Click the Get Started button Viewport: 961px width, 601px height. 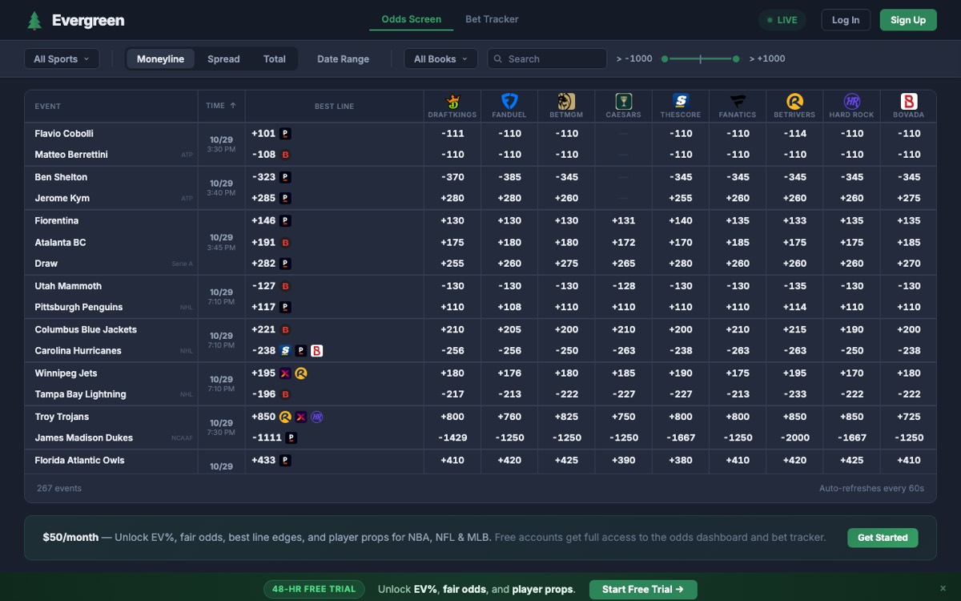(883, 538)
